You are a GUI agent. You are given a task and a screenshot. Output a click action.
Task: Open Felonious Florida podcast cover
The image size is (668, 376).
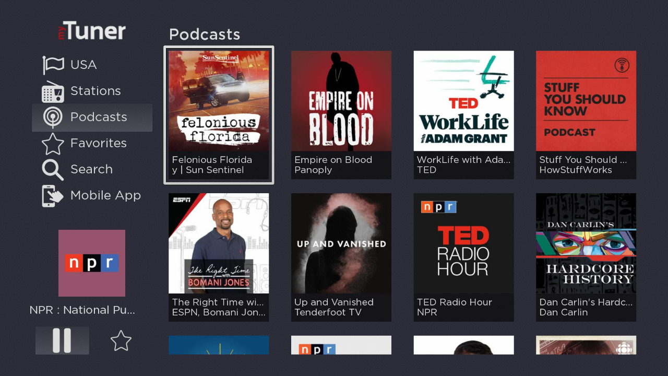(x=219, y=101)
